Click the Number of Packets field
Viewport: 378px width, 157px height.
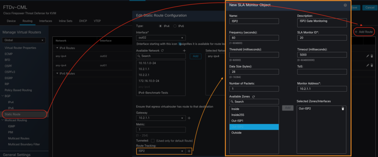pyautogui.click(x=254, y=88)
